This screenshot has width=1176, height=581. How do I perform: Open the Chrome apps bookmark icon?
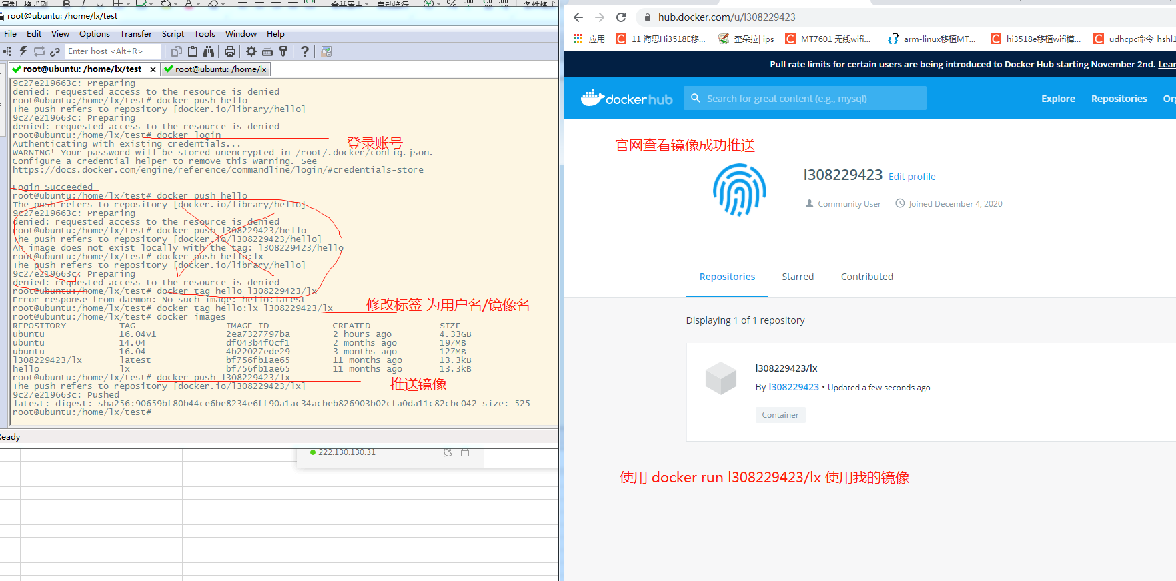(x=578, y=39)
